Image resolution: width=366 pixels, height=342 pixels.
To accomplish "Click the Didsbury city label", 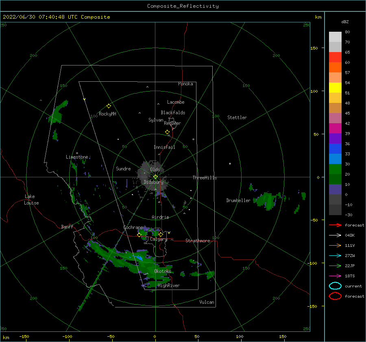I will pos(154,182).
